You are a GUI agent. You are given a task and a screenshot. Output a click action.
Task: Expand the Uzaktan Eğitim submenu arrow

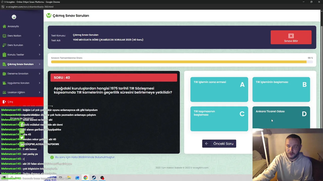coord(39,92)
